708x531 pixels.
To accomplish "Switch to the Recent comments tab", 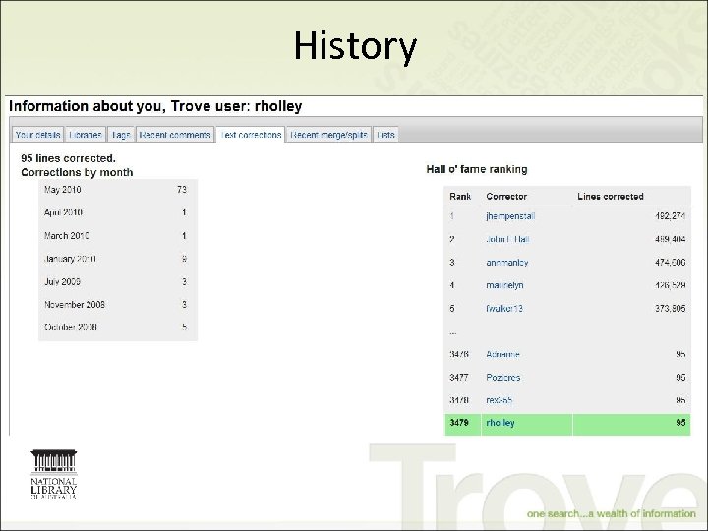I will [175, 135].
